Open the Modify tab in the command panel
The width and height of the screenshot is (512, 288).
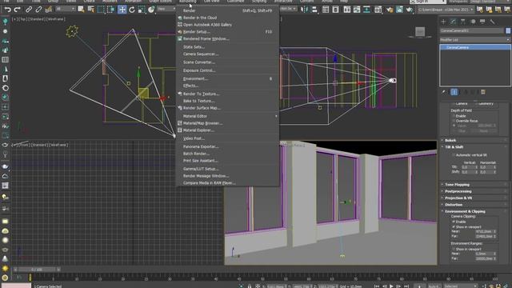point(454,22)
